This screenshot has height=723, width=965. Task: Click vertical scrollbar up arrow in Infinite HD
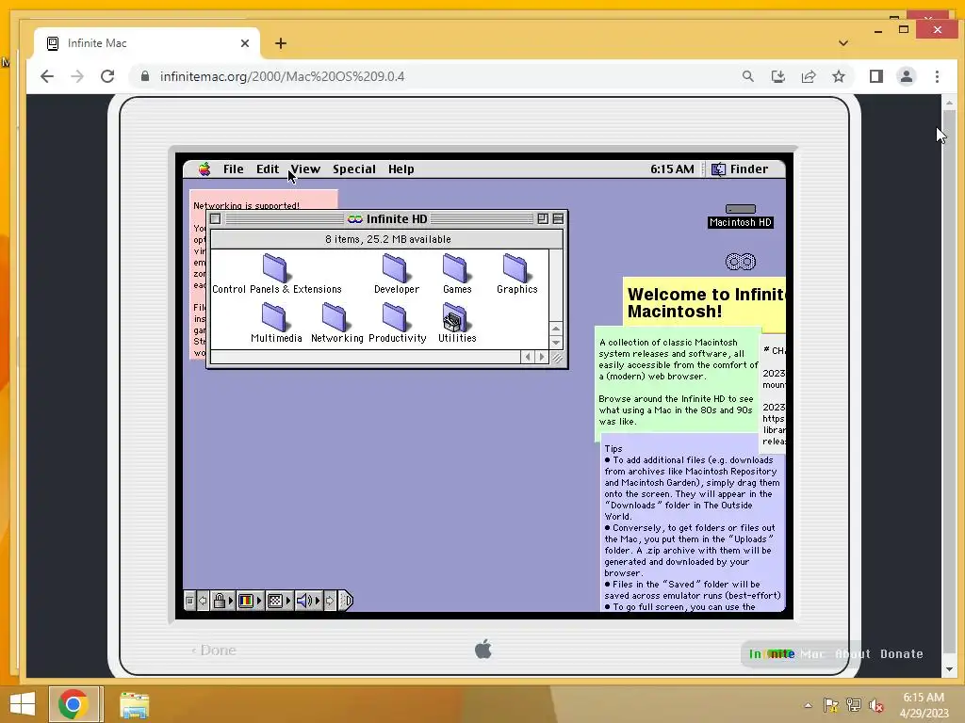(x=556, y=329)
